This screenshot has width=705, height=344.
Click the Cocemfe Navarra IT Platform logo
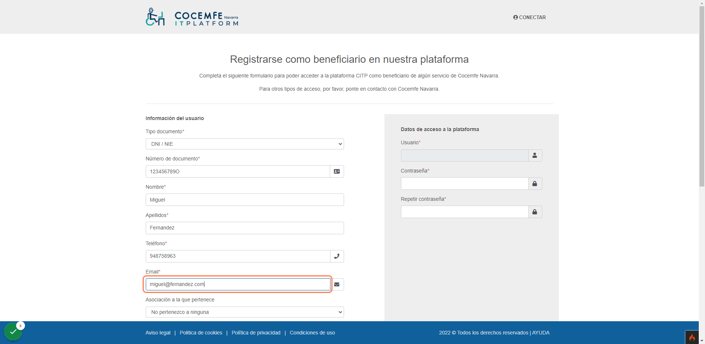[x=192, y=17]
